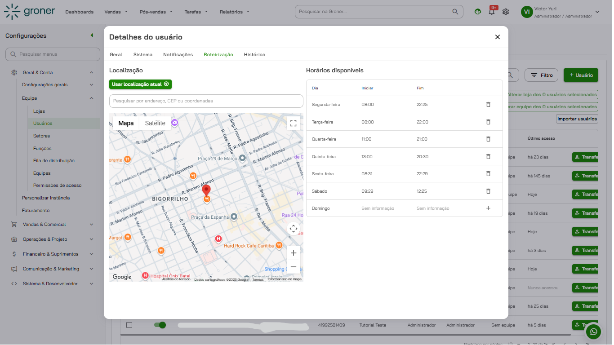The height and width of the screenshot is (345, 614).
Task: Delete the Segunda-feira schedule row
Action: click(x=488, y=105)
